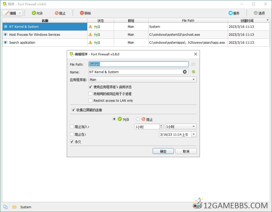Click the 取消 button
272x212 pixels.
[186, 151]
